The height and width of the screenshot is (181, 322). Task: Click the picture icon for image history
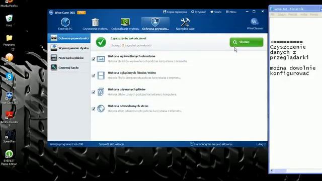coord(101,59)
